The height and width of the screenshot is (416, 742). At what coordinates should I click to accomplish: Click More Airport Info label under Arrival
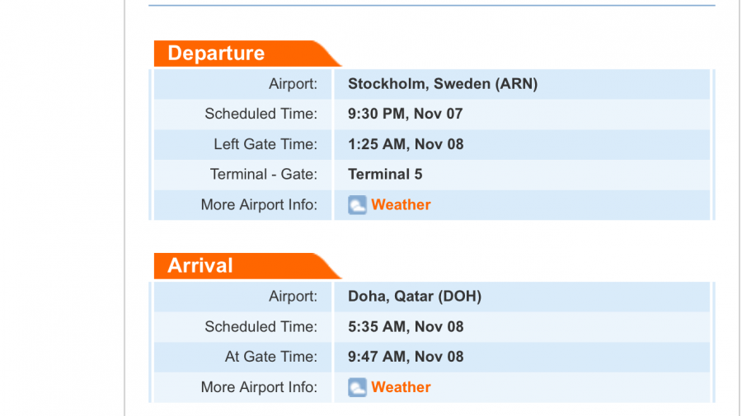[x=259, y=387]
